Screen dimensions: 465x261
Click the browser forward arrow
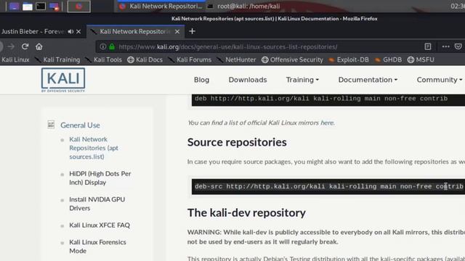tap(12, 46)
